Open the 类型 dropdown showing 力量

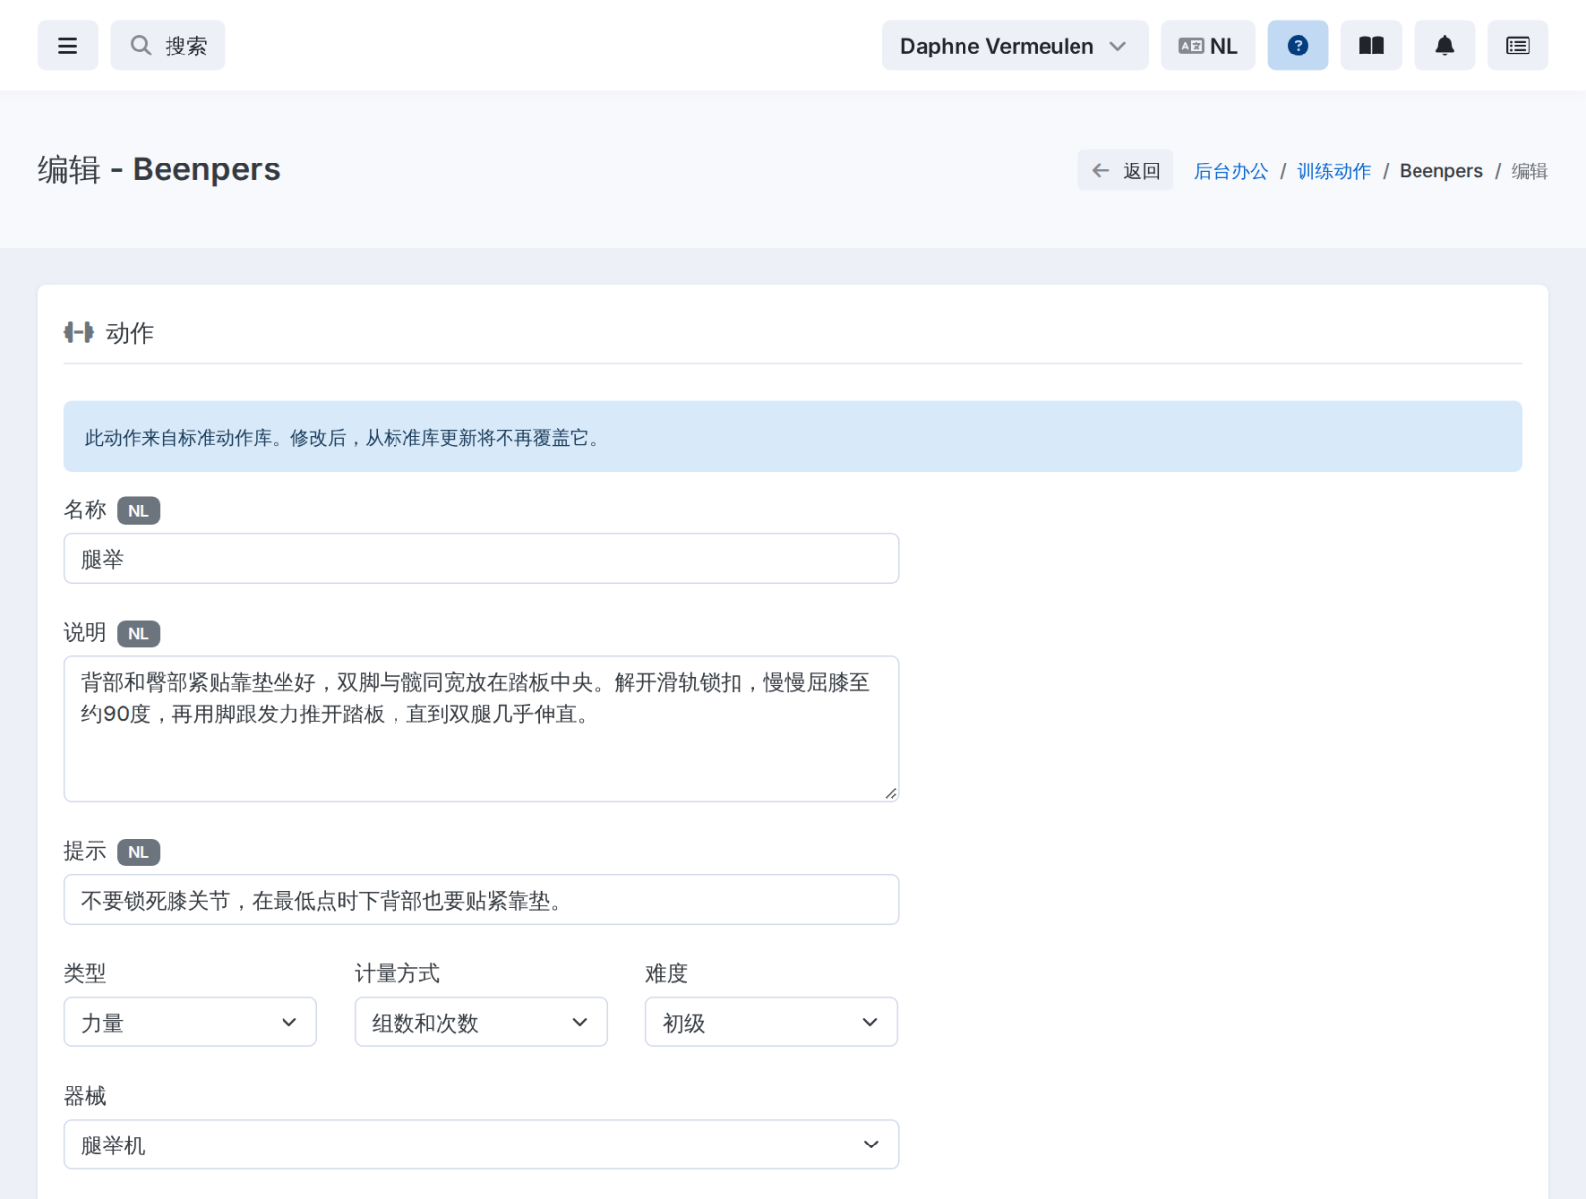pyautogui.click(x=190, y=1022)
